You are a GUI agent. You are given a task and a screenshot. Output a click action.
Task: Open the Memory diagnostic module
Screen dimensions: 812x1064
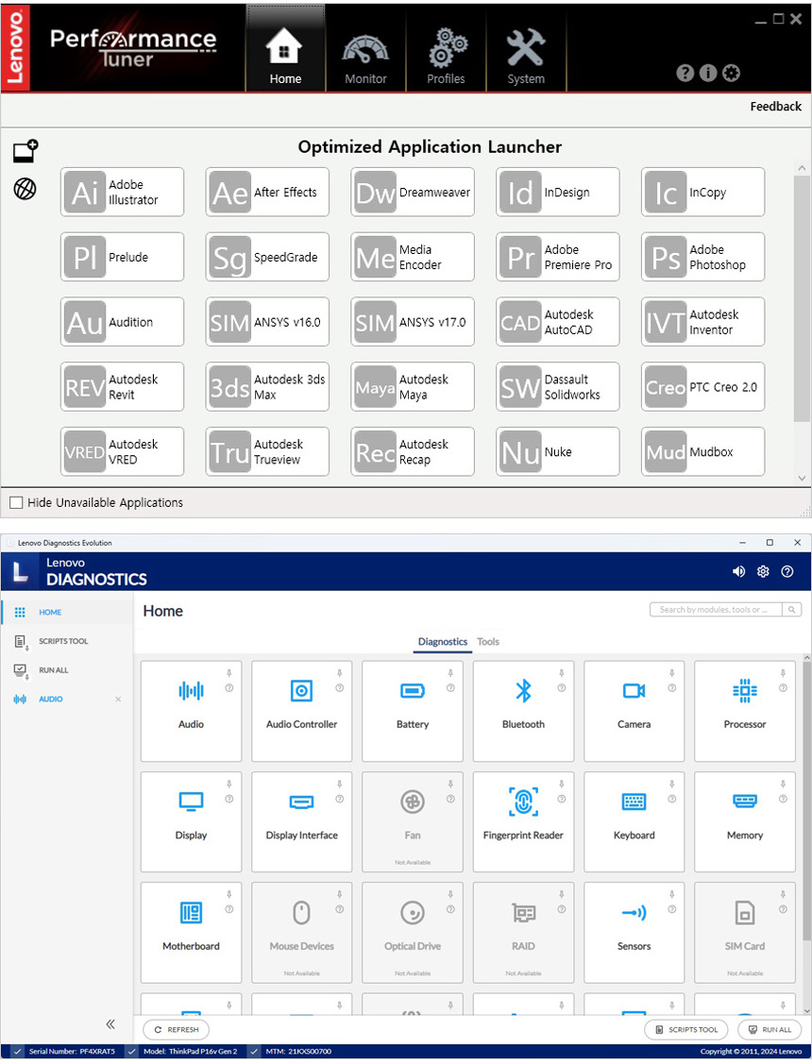(745, 821)
